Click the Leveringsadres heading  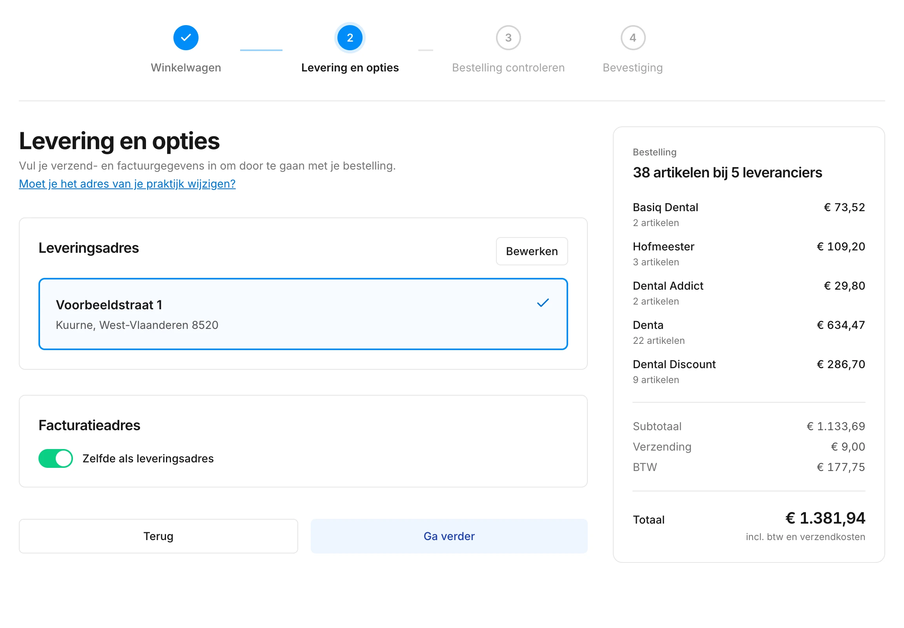pyautogui.click(x=89, y=248)
